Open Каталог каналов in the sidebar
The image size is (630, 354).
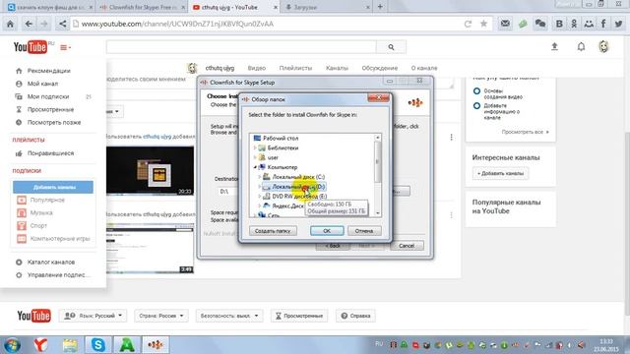51,263
